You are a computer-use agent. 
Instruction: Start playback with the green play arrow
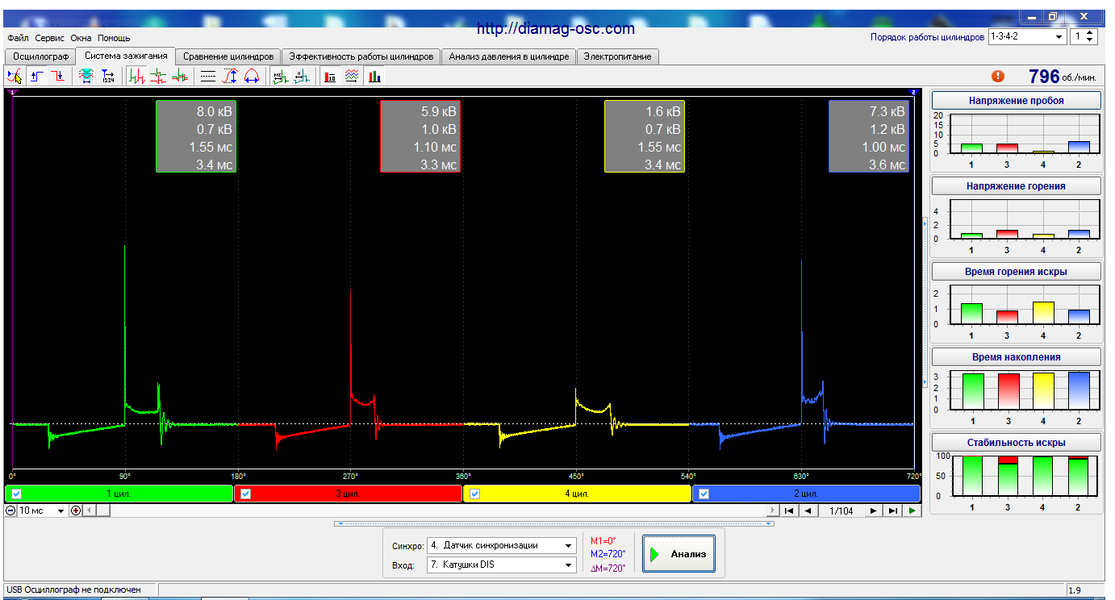[x=912, y=510]
